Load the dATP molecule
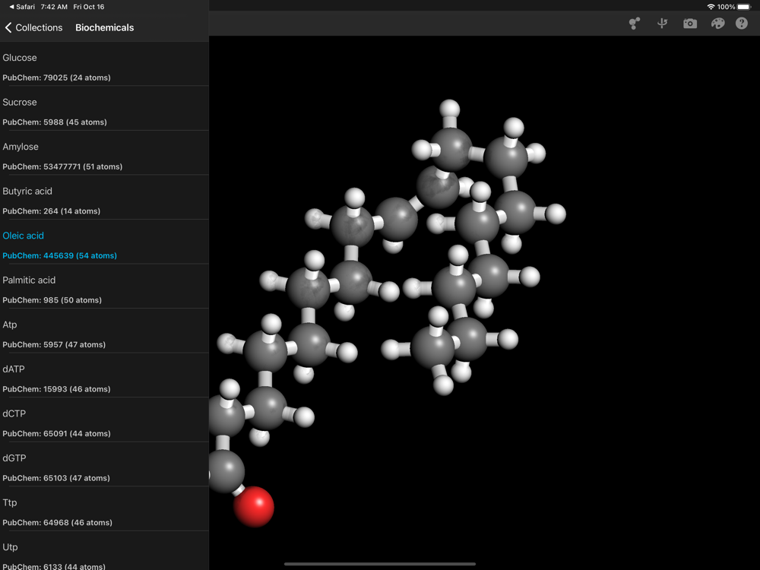Viewport: 760px width, 570px height. click(x=104, y=378)
